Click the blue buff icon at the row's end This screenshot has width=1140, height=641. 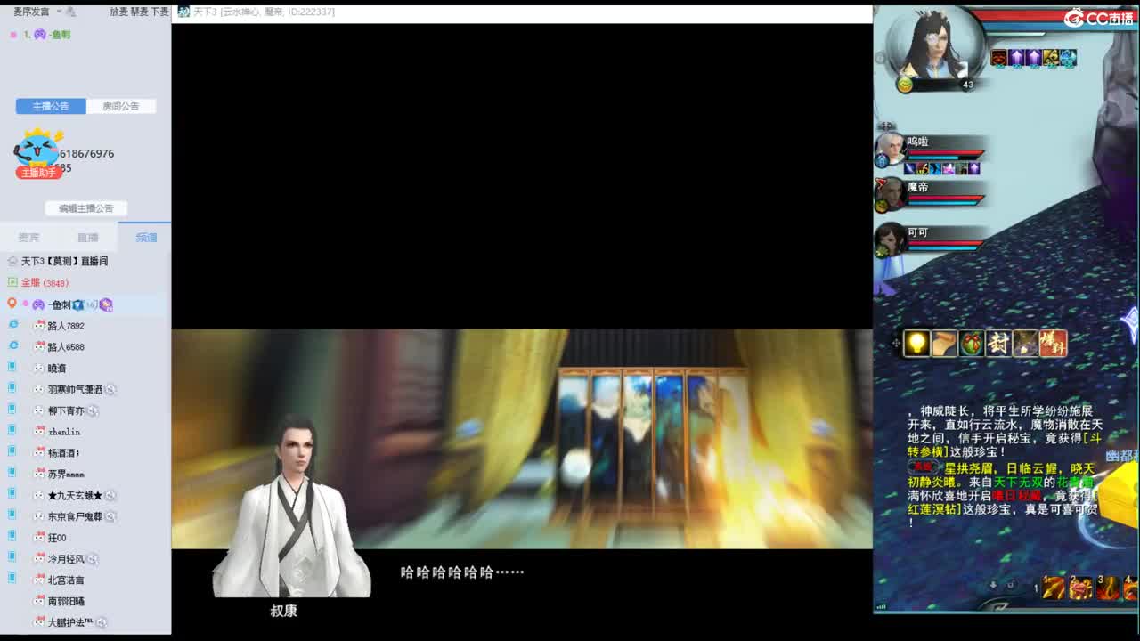pos(1068,58)
